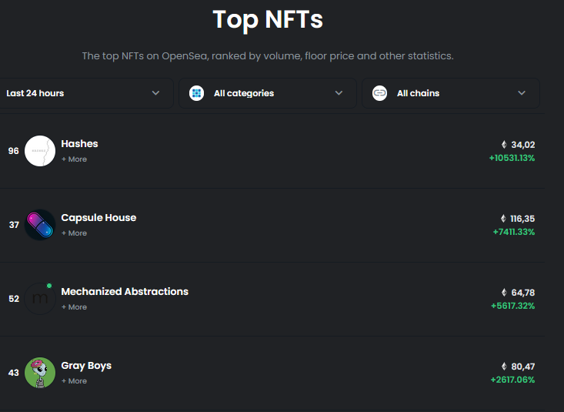This screenshot has width=564, height=412.
Task: Click the chevron arrow beside All chains
Action: coord(522,93)
